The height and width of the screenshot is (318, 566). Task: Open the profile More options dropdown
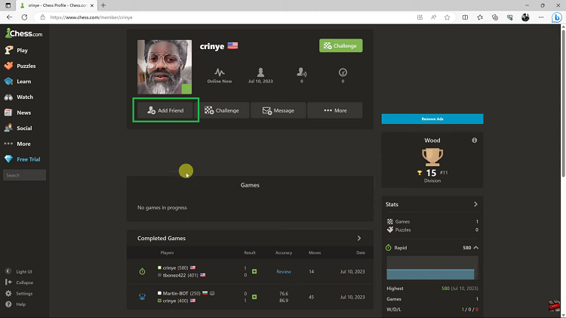click(335, 110)
